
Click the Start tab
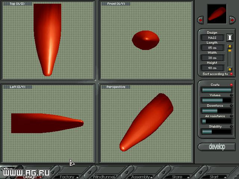coord(214,177)
